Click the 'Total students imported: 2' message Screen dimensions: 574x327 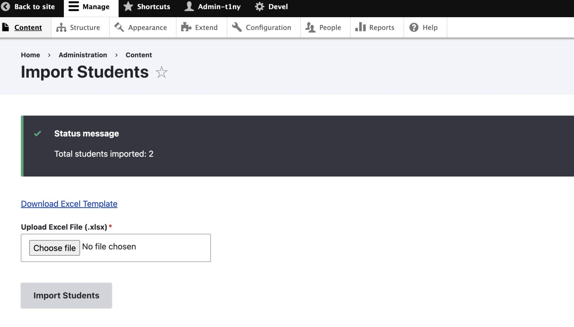point(104,154)
